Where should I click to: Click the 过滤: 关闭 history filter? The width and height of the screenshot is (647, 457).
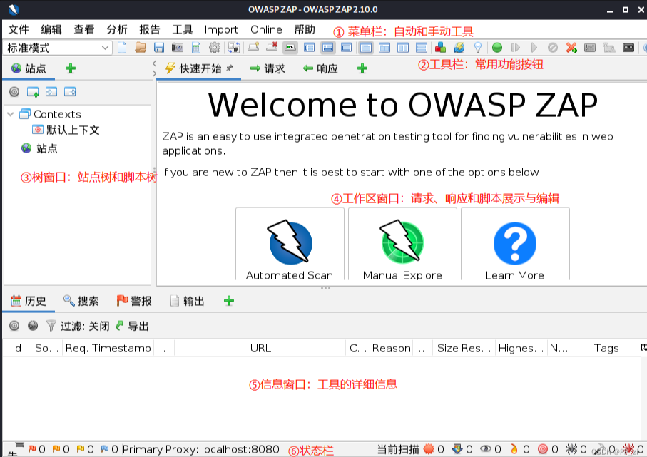coord(78,327)
